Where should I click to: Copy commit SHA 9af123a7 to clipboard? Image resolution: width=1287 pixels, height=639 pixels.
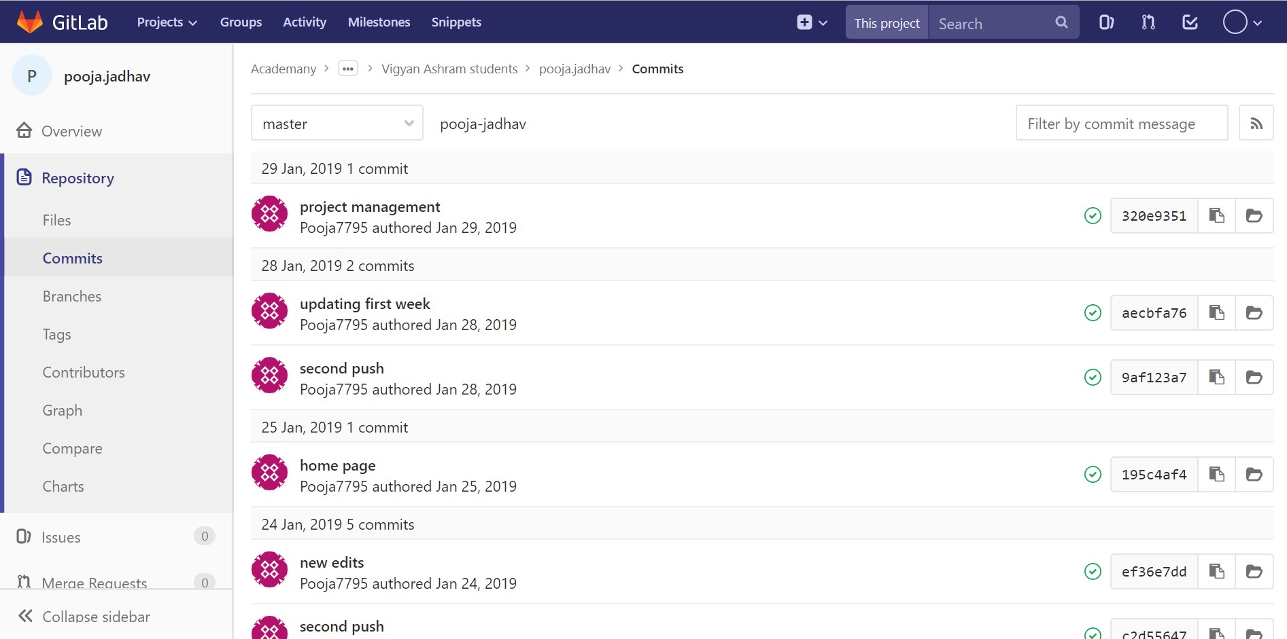1216,378
